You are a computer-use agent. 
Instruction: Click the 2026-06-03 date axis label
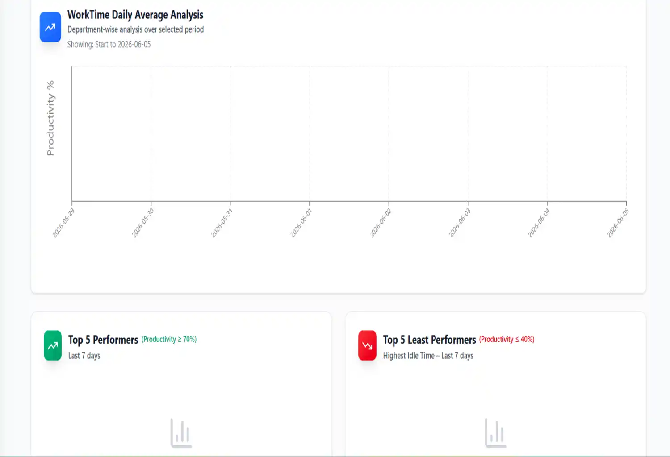click(460, 223)
